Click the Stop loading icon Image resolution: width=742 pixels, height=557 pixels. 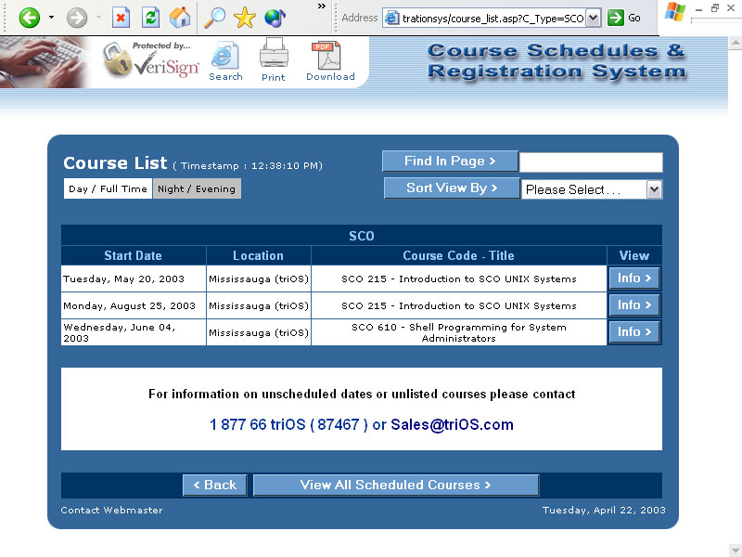point(122,16)
